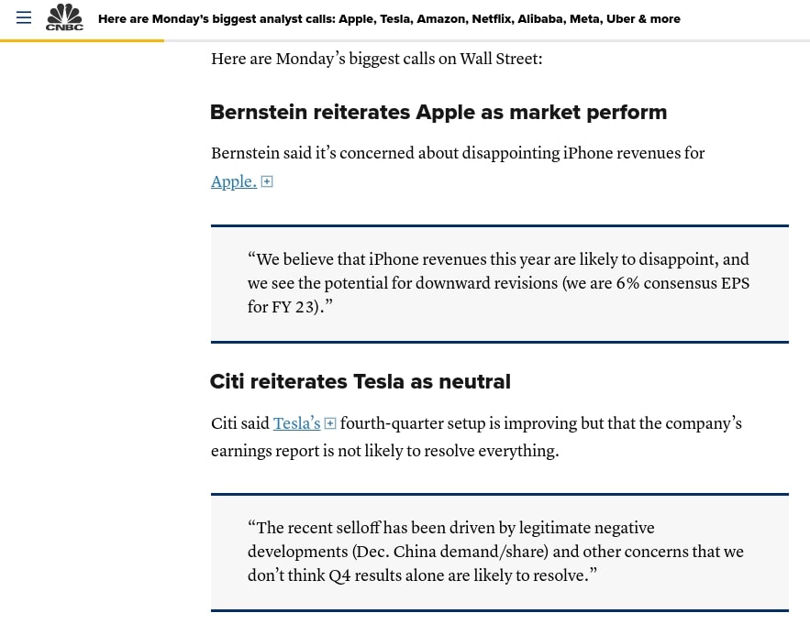Click divider line below the iPhone quote
This screenshot has width=810, height=635.
pos(499,342)
